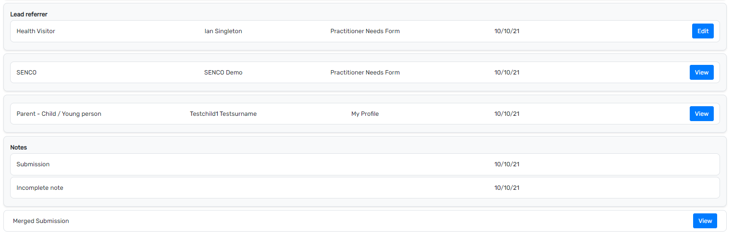
Task: View the Parent - Child / Young person entry
Action: pos(701,114)
